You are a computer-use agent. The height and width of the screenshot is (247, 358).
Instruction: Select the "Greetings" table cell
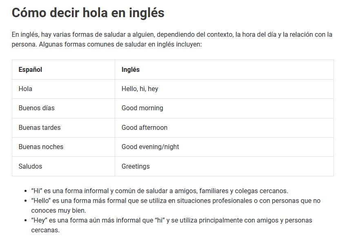coord(136,166)
